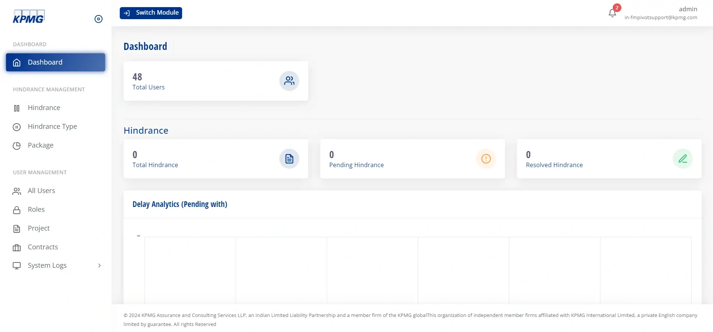This screenshot has width=713, height=332.
Task: Select the Dashboard sidebar item
Action: click(x=56, y=62)
